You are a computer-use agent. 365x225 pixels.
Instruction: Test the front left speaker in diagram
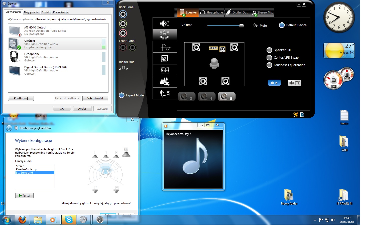[196, 47]
